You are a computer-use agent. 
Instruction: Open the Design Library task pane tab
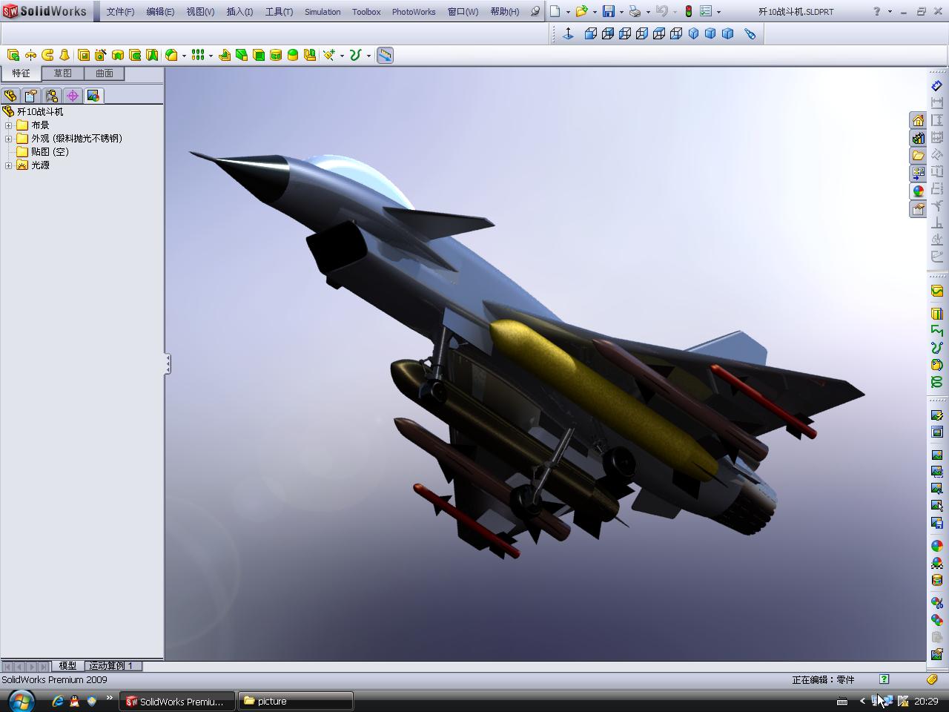click(918, 139)
